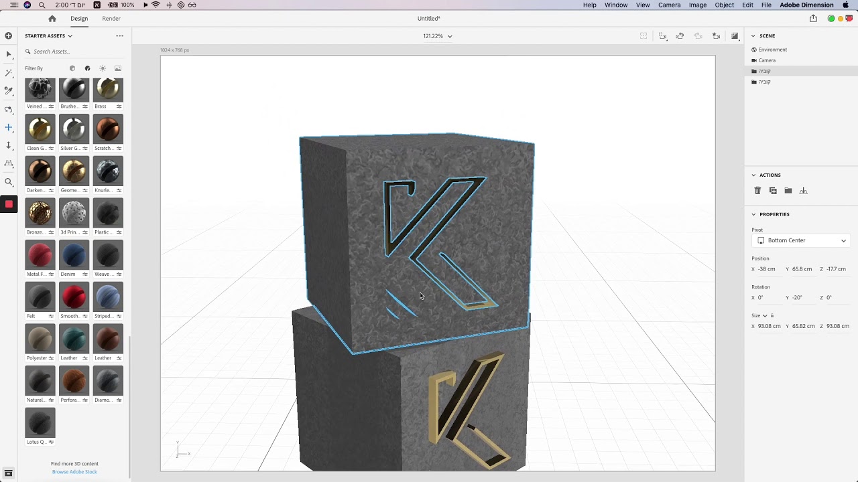Collapse the Properties panel section
The image size is (858, 482).
(x=753, y=214)
